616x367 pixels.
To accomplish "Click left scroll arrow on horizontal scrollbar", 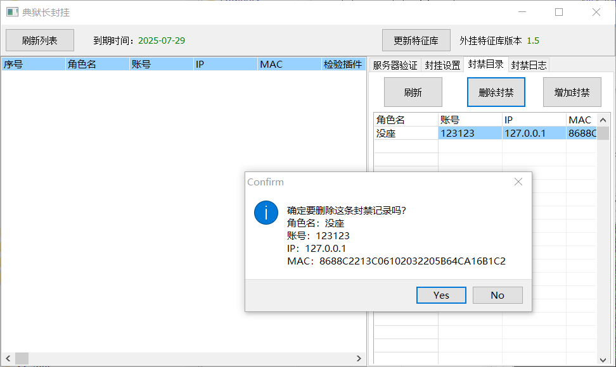I will point(8,359).
